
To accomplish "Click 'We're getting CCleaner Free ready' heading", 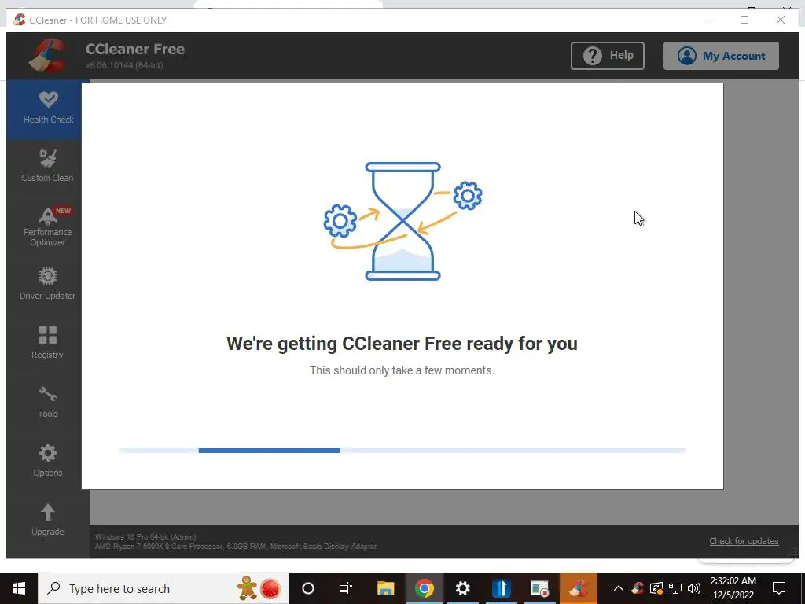I will [402, 344].
